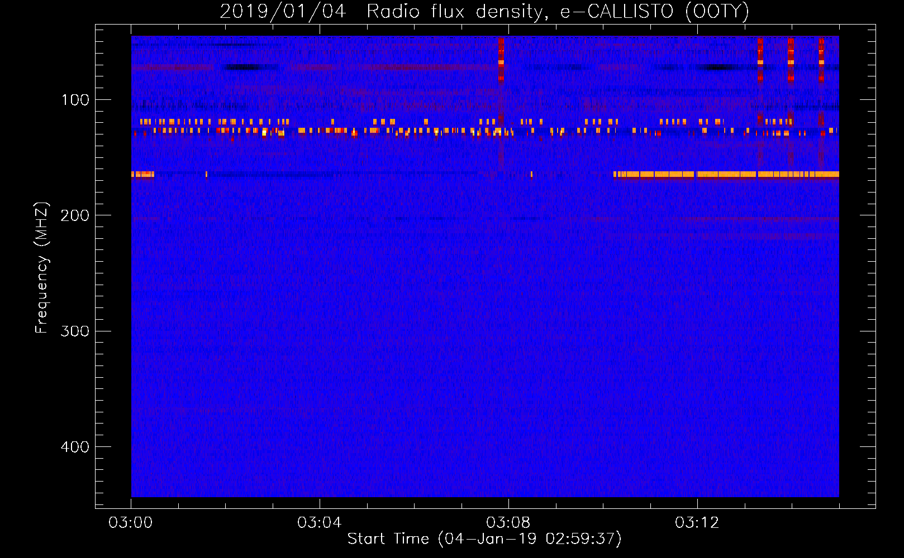Click the red vertical burst near 03:08

501,60
